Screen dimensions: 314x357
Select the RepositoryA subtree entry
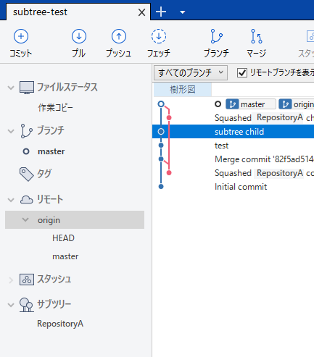coord(60,324)
